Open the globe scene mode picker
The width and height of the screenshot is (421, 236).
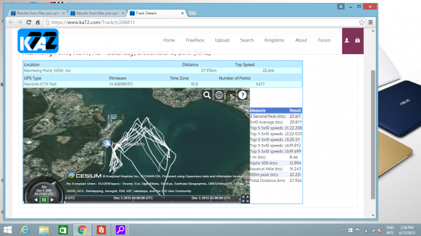(x=219, y=95)
